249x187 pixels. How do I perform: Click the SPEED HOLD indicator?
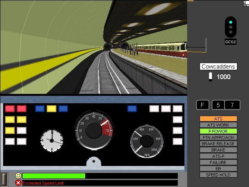point(218,175)
